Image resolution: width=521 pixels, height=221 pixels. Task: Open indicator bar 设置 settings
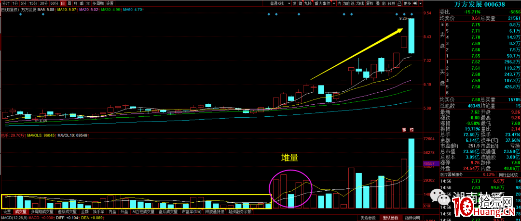[x=7, y=211]
